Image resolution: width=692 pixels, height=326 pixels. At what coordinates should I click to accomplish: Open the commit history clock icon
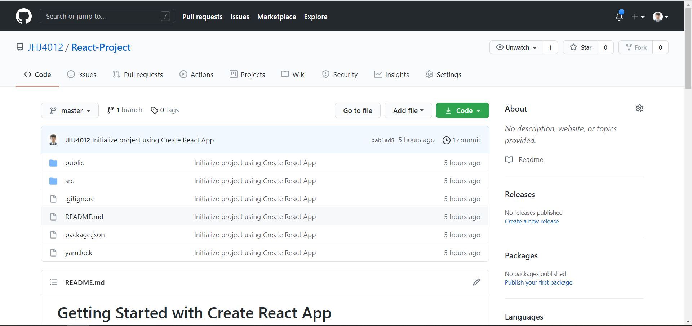tap(446, 140)
